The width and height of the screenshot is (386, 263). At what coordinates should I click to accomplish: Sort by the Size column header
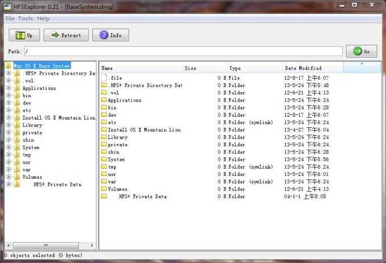[205, 68]
